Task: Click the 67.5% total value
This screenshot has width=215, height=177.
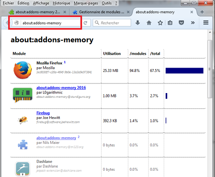Action: coord(155,71)
